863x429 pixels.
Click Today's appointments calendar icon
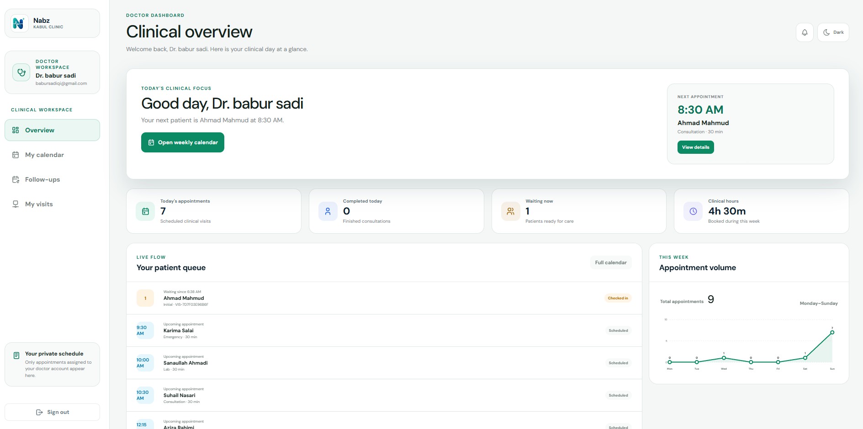pyautogui.click(x=145, y=211)
